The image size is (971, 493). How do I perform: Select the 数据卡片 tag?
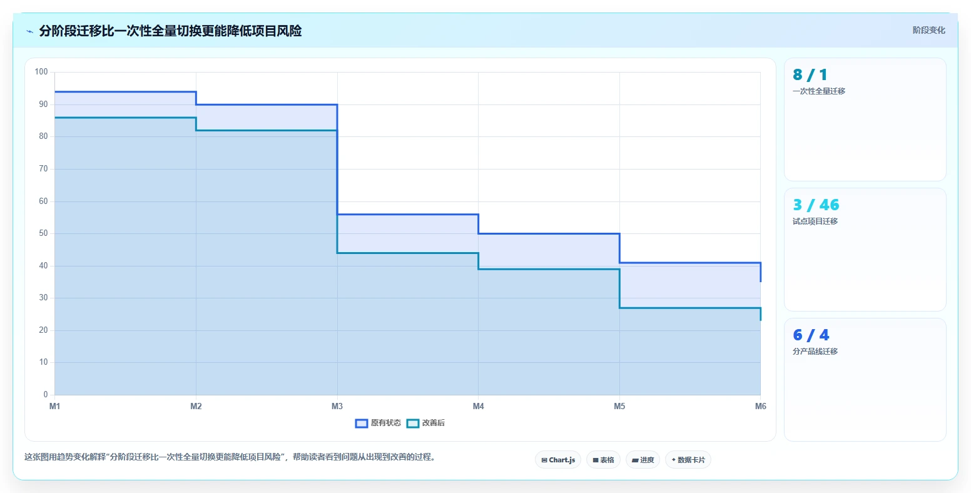(x=688, y=460)
